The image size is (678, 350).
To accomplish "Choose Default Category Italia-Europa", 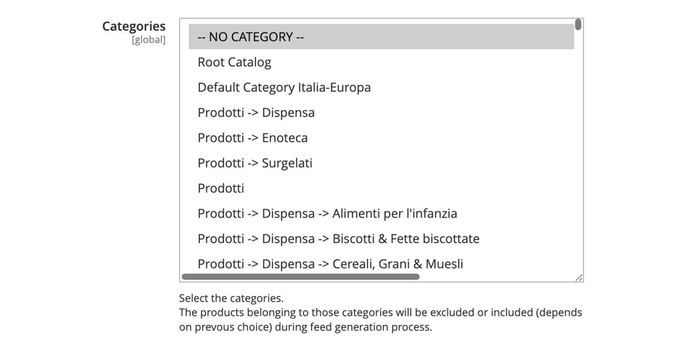I will coord(284,88).
